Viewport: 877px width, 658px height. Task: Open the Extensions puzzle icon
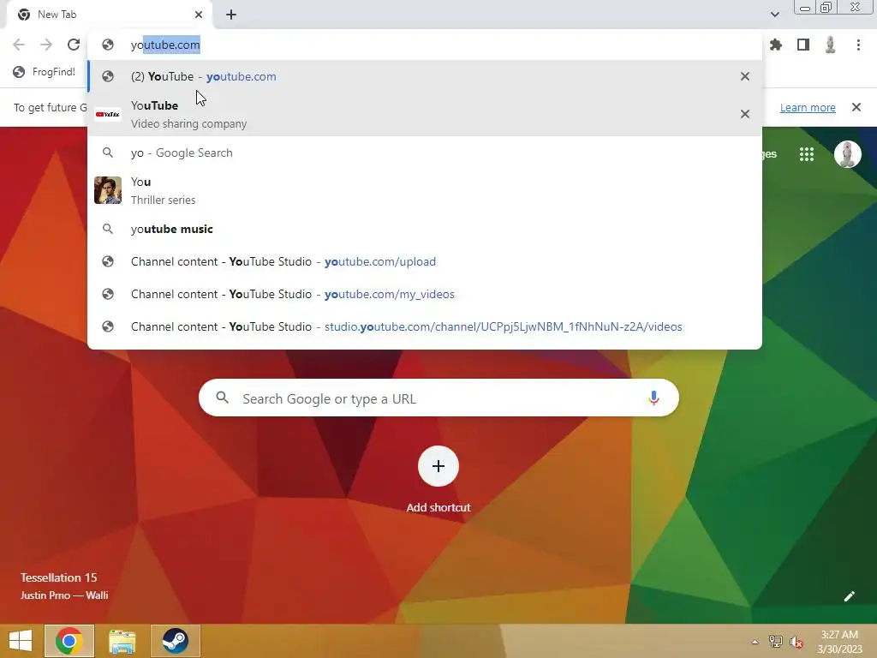776,45
